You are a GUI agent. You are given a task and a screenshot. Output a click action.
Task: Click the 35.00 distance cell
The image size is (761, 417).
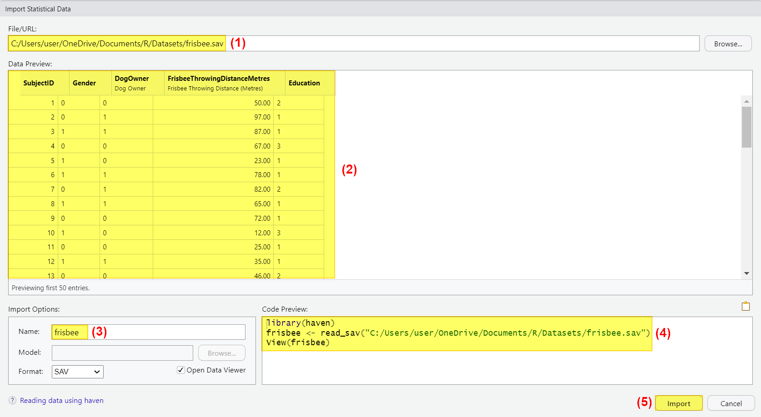coord(213,262)
